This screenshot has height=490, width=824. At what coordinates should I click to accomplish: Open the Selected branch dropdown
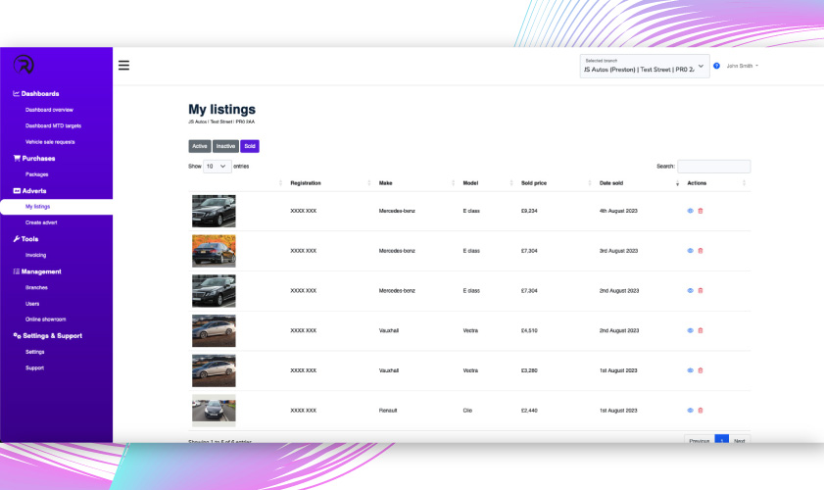click(x=643, y=67)
